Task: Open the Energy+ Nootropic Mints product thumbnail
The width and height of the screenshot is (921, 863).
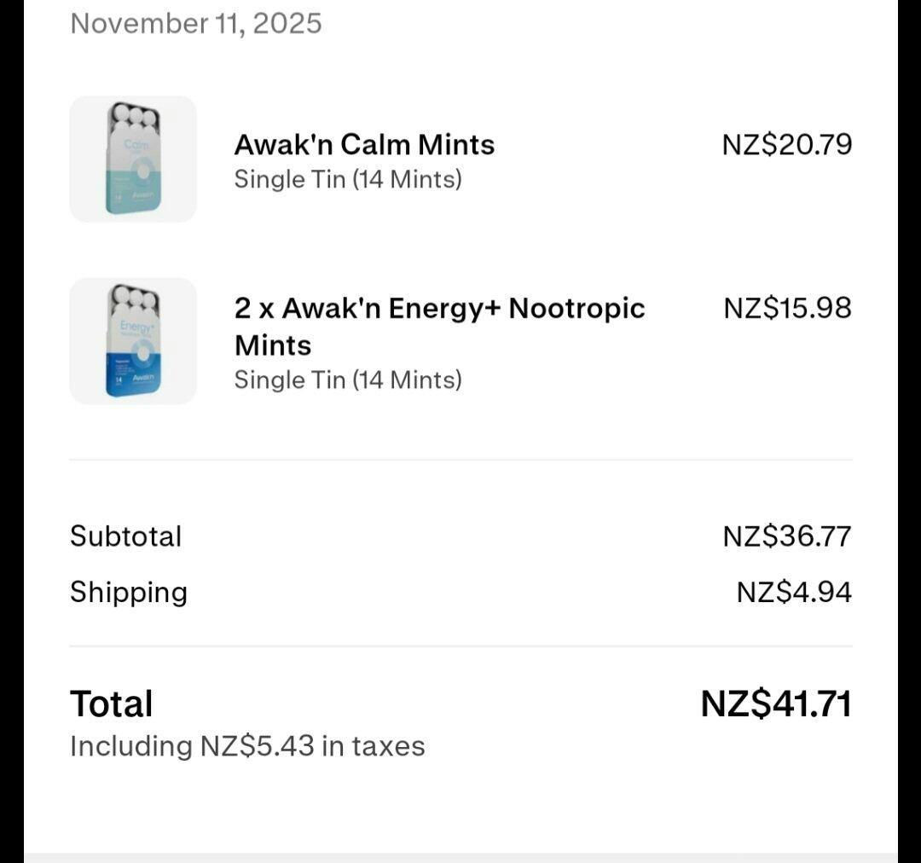Action: point(133,341)
